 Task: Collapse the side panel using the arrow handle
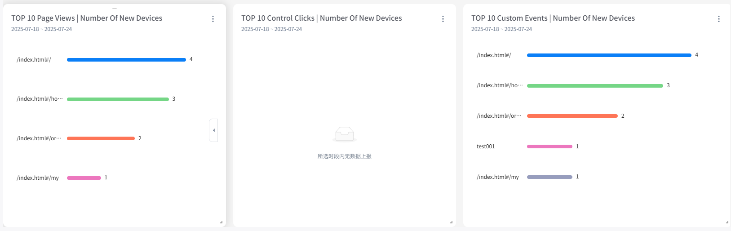(x=214, y=130)
